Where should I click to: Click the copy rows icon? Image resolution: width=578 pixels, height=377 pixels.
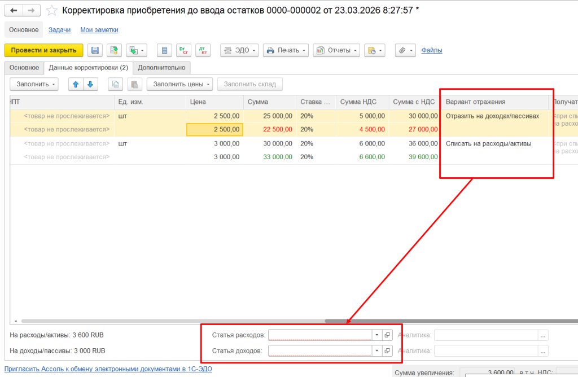pos(115,84)
